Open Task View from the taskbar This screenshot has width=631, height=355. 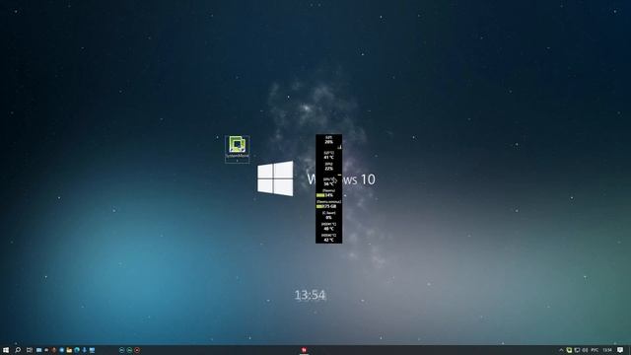coord(30,350)
